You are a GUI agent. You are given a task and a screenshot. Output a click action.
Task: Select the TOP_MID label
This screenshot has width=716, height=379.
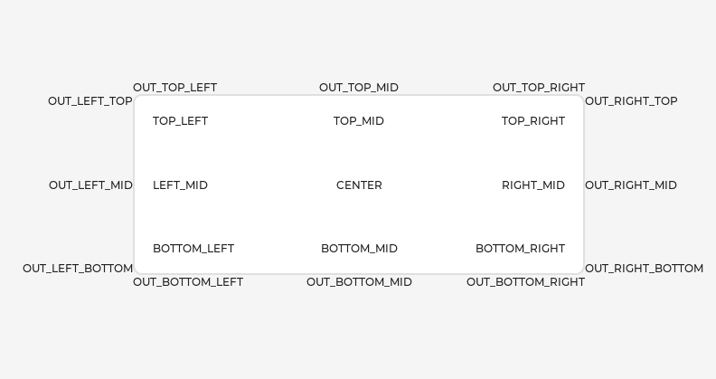point(358,121)
